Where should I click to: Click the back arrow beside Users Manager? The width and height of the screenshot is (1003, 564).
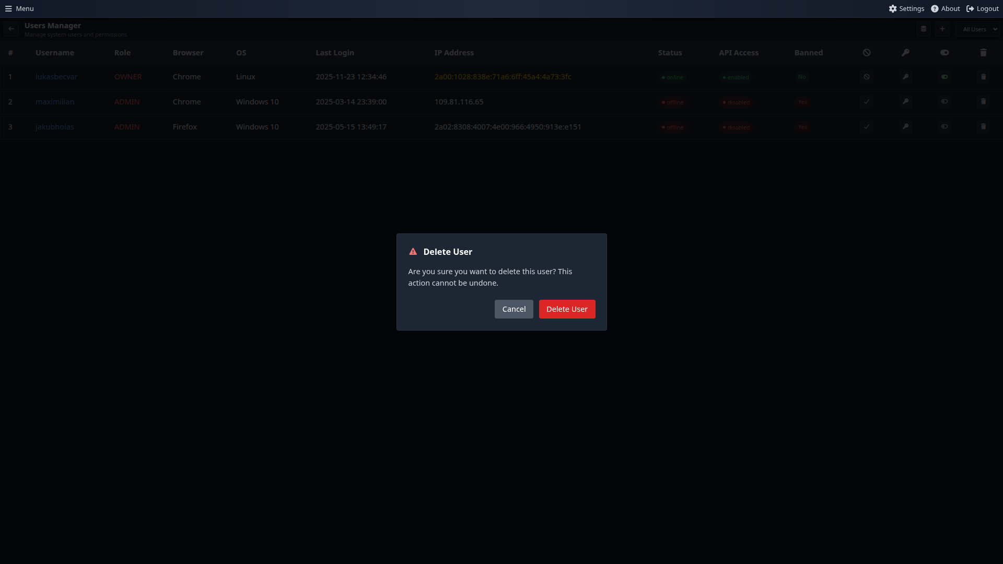click(x=11, y=29)
